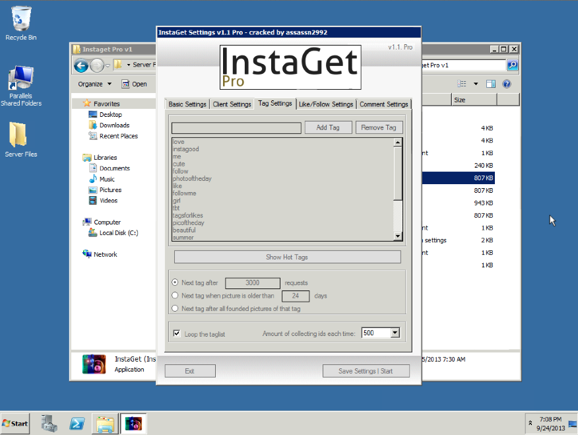The width and height of the screenshot is (578, 435).
Task: Open Server Manager from the taskbar
Action: pos(49,423)
